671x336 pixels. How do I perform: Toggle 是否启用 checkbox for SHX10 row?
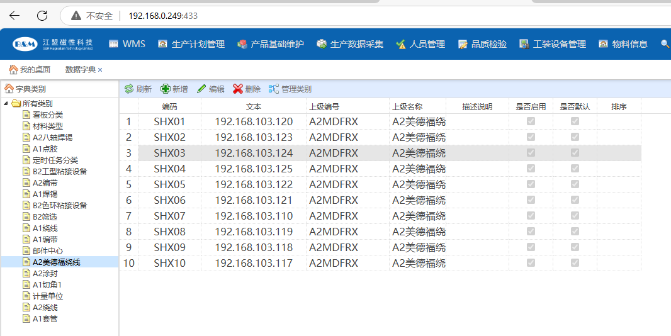531,263
